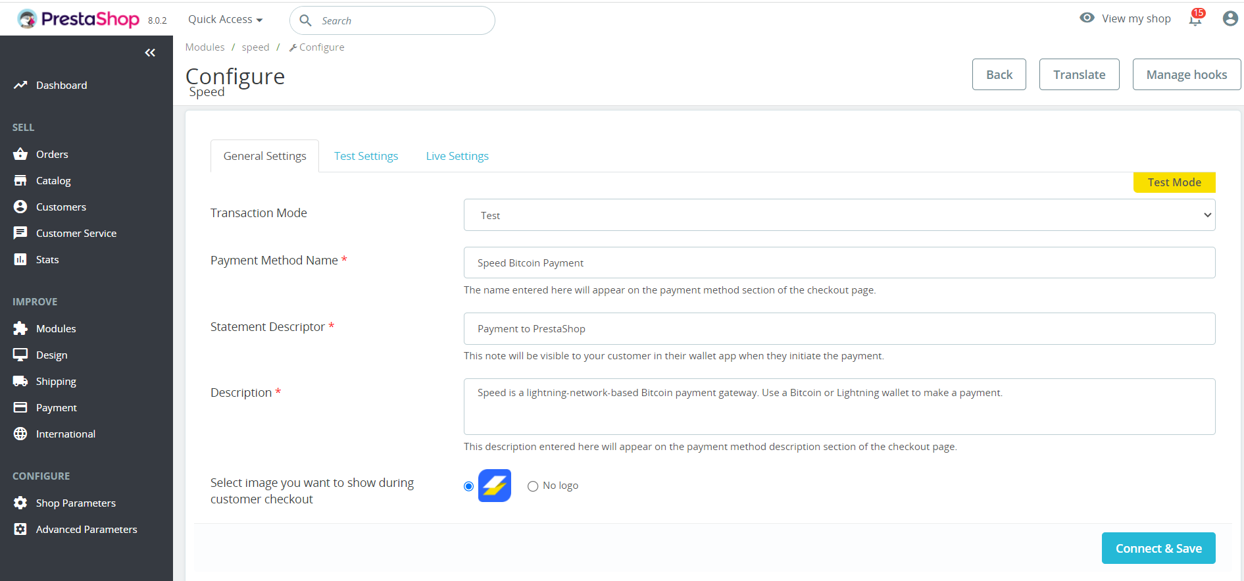This screenshot has width=1244, height=581.
Task: Select the Speed logo radio button
Action: click(x=468, y=486)
